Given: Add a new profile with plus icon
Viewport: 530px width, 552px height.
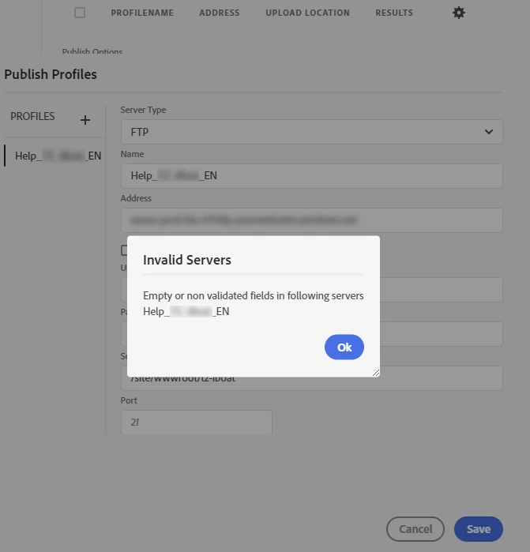Looking at the screenshot, I should coord(85,120).
